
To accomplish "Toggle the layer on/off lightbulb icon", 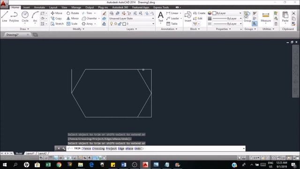I will [x=112, y=24].
